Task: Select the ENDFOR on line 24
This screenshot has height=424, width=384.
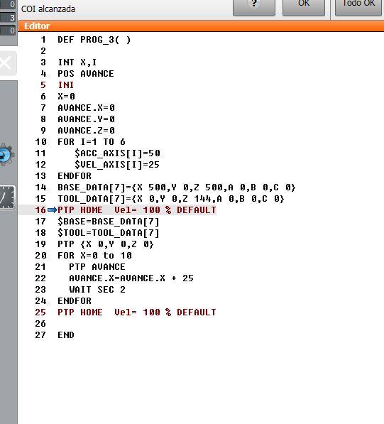Action: click(x=75, y=301)
